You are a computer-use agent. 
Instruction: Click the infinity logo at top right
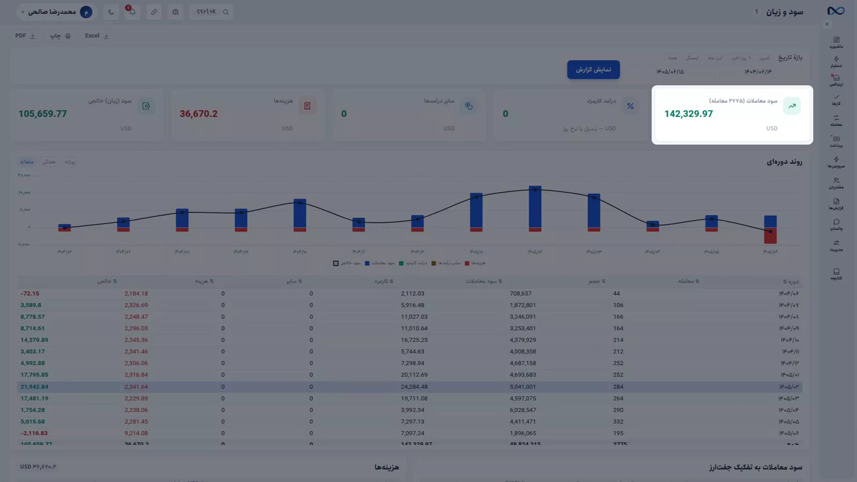(836, 11)
